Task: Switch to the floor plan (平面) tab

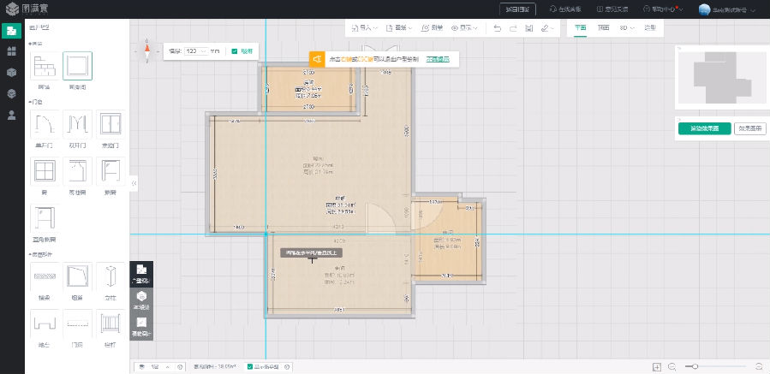Action: point(581,28)
